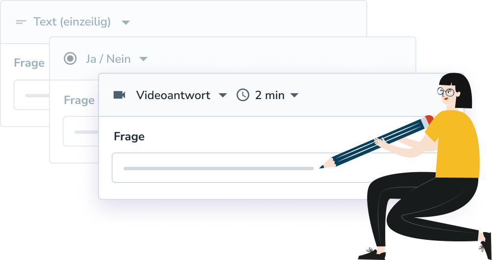Click the Frage label in the Ja / Nein card
Screen dimensions: 492x260
(79, 100)
